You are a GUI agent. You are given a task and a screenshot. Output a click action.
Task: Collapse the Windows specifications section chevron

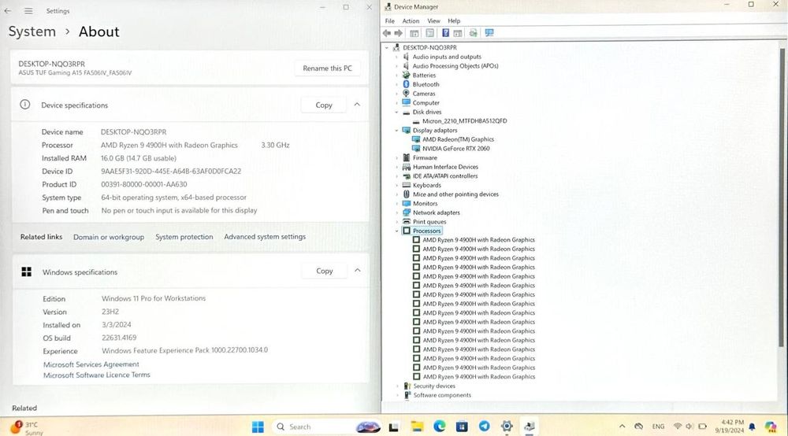click(357, 271)
